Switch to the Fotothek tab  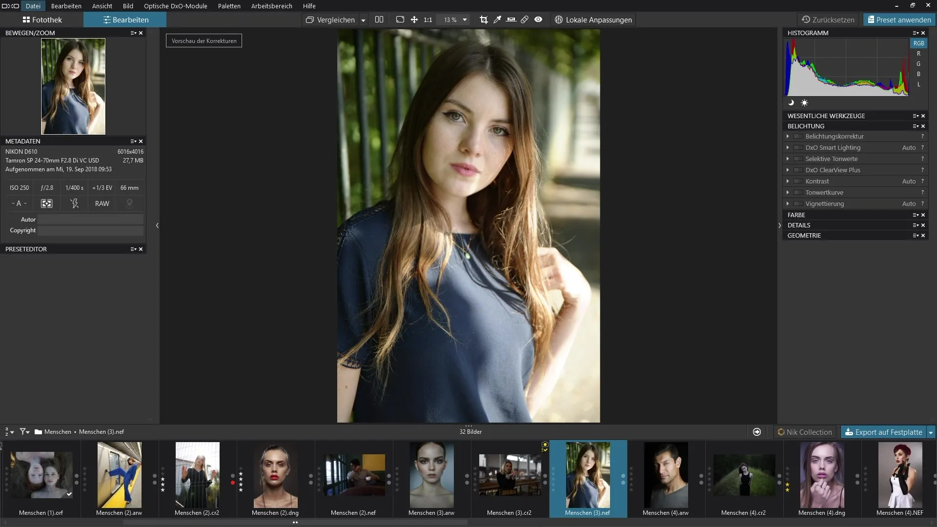click(42, 20)
